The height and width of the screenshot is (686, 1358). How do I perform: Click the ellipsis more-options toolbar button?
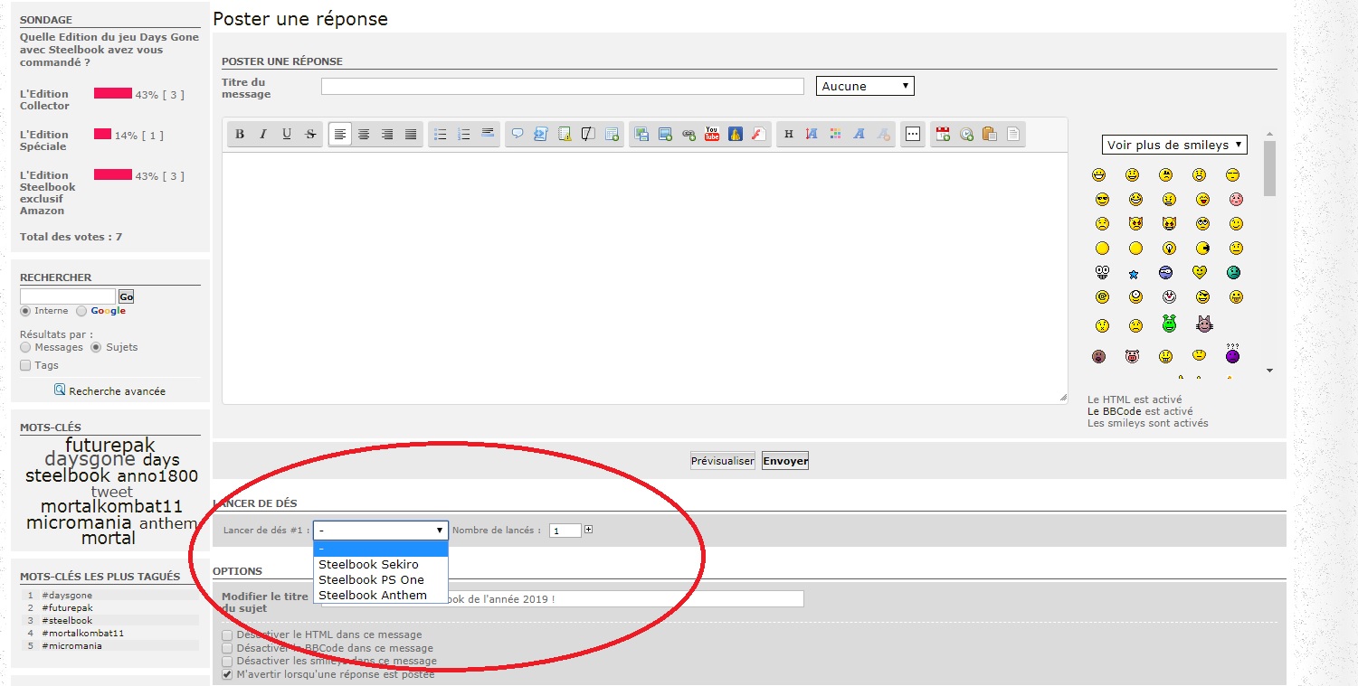913,134
